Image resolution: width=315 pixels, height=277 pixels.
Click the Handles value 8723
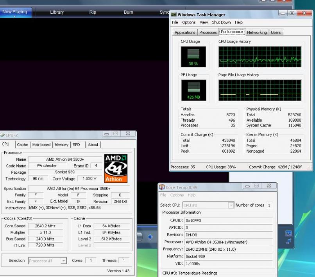(231, 115)
